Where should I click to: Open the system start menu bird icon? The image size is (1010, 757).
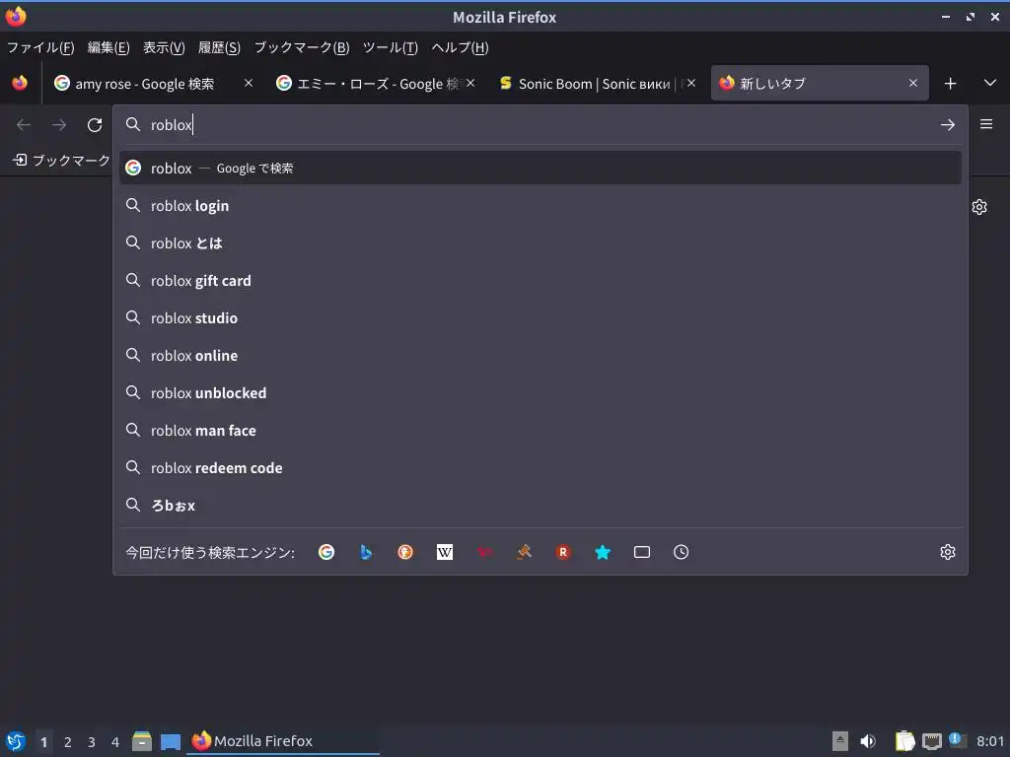click(16, 741)
